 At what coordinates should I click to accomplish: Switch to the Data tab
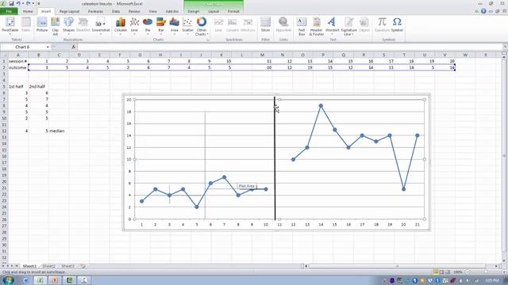[x=116, y=11]
